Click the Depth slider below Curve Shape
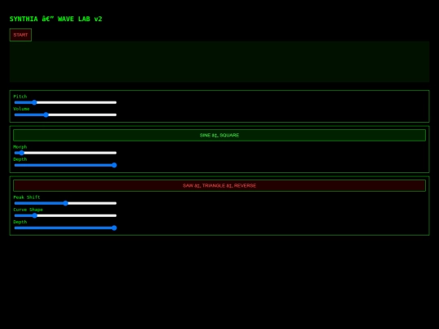Viewport: 439px width, 329px height. click(x=65, y=227)
